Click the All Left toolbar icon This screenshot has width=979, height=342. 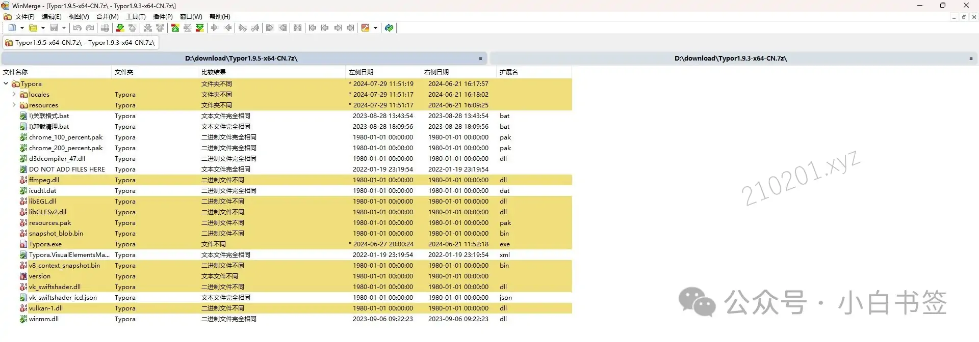pyautogui.click(x=283, y=28)
